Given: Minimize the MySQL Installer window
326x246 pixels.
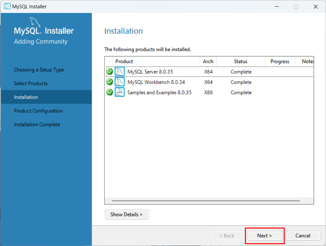Looking at the screenshot, I should click(x=277, y=6).
